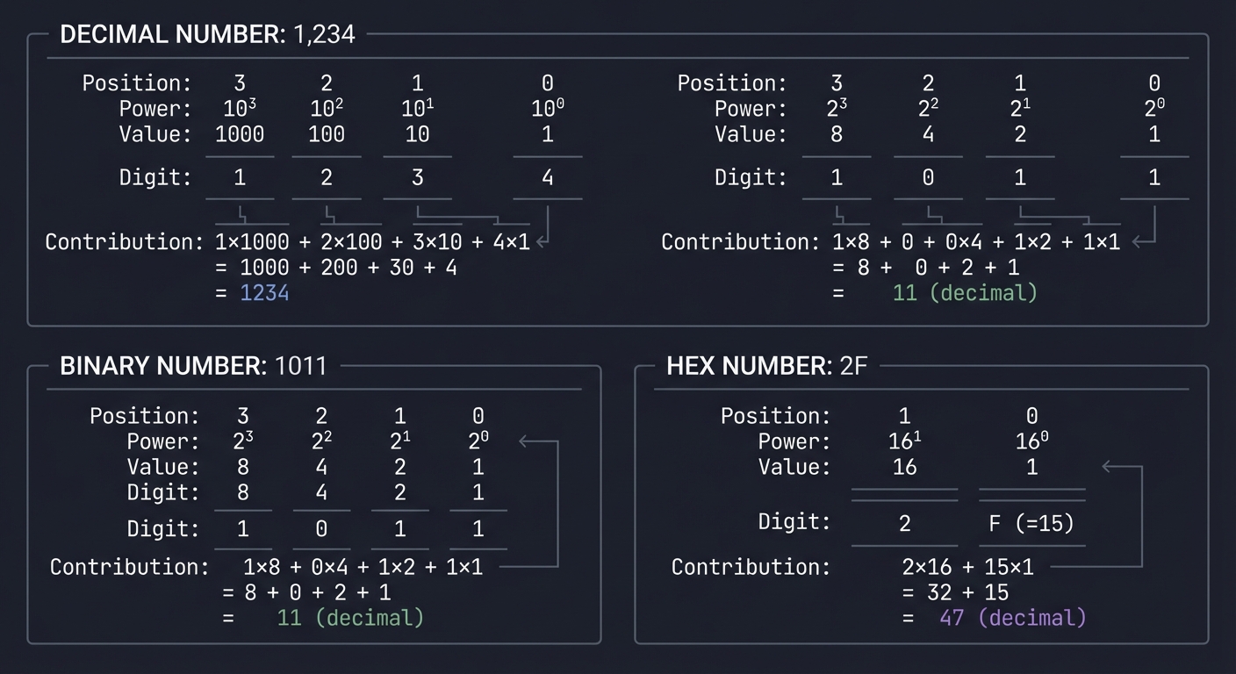This screenshot has height=674, width=1236.
Task: Click the 16¹ power label
Action: click(904, 441)
